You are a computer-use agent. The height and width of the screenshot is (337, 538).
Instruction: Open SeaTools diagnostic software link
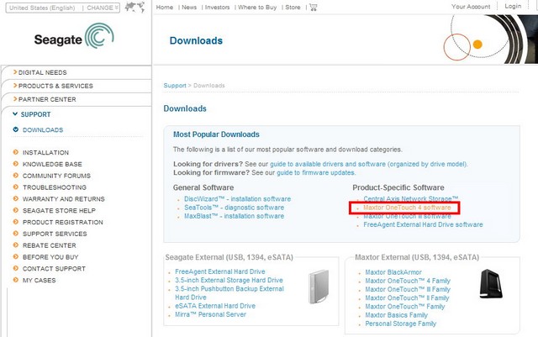233,208
